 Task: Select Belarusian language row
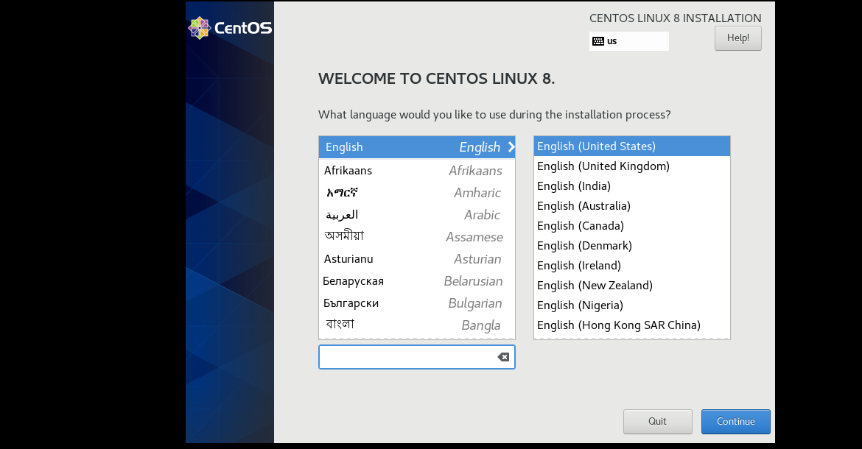(417, 281)
